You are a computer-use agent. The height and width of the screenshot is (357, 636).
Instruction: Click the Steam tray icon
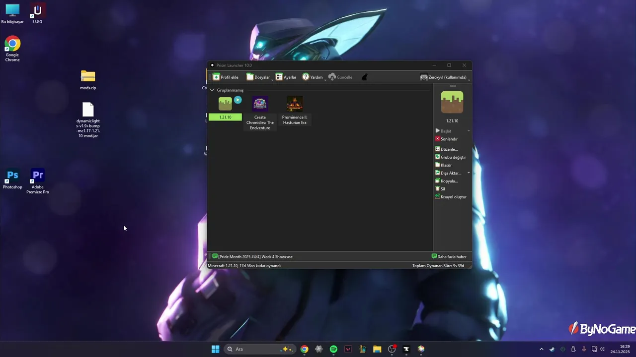point(552,349)
